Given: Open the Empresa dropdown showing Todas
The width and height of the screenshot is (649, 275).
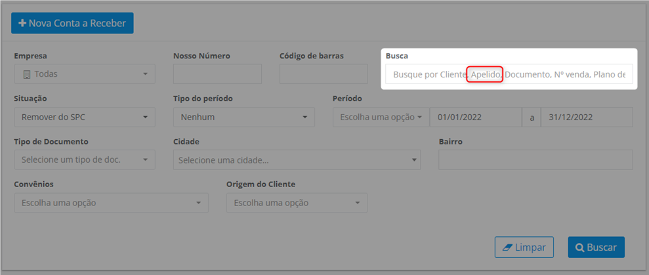Looking at the screenshot, I should coord(85,74).
